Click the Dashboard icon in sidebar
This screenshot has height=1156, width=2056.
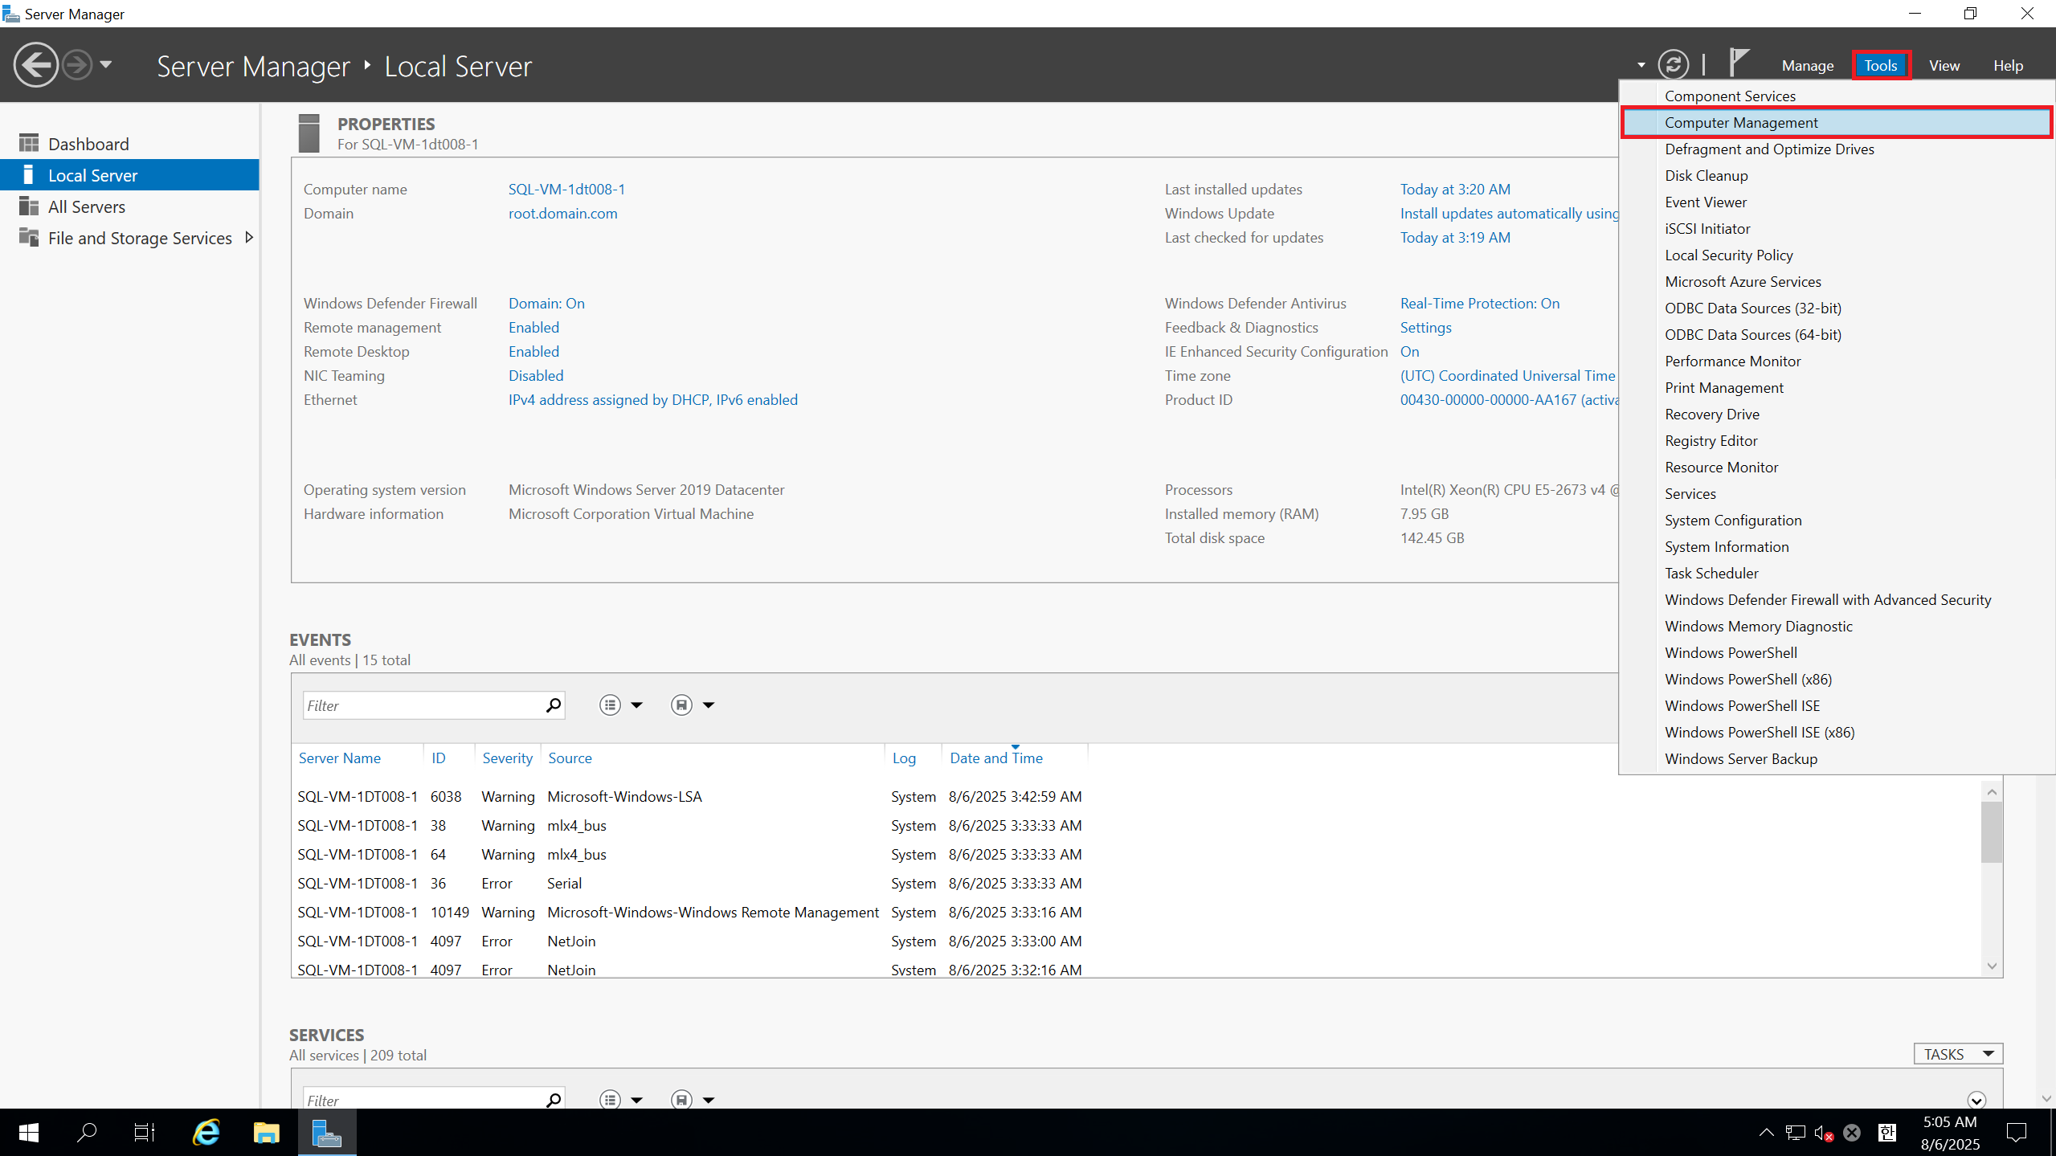29,144
